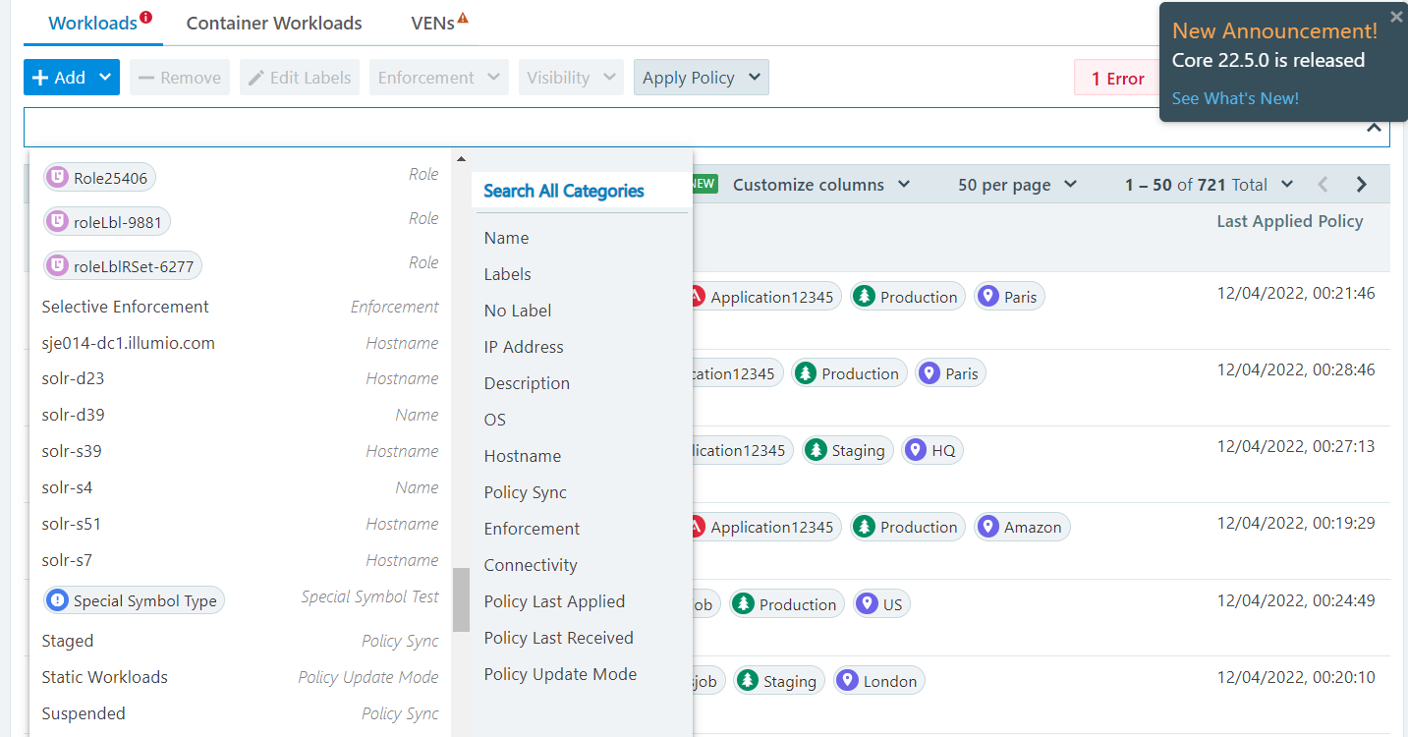The height and width of the screenshot is (737, 1408).
Task: Open the See What's New link
Action: click(1235, 98)
